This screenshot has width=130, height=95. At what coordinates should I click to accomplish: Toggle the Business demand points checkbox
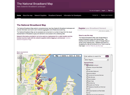tap(85, 65)
